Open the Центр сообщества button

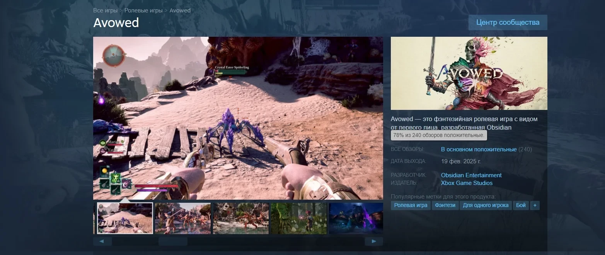(508, 22)
